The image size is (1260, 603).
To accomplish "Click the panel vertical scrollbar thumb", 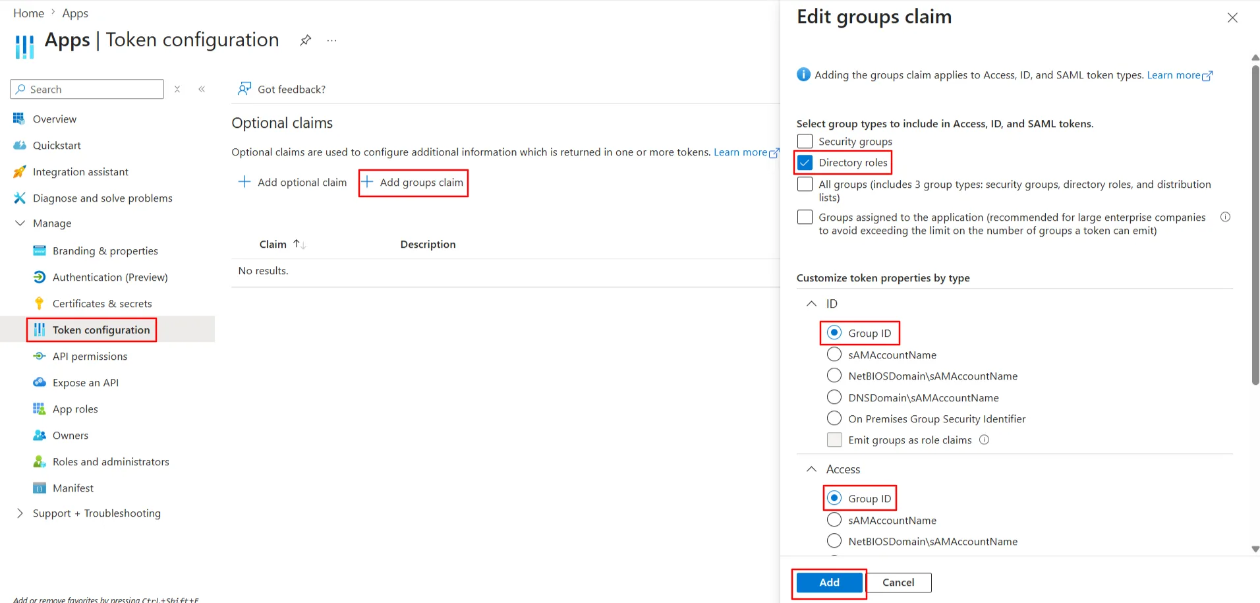I will point(1255,224).
